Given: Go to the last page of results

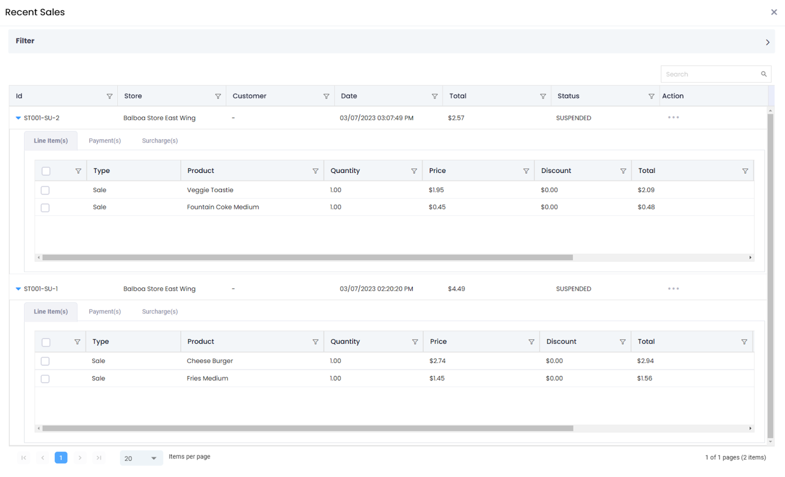Looking at the screenshot, I should click(99, 458).
